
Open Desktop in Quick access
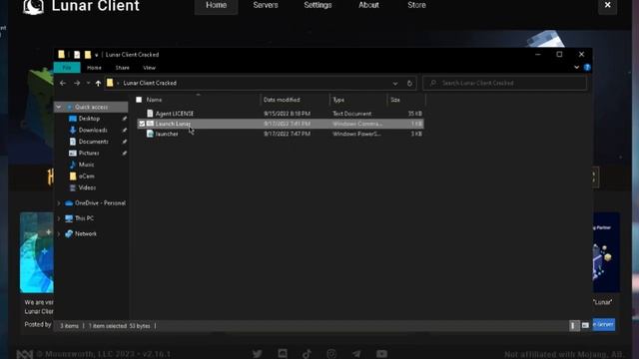click(89, 119)
